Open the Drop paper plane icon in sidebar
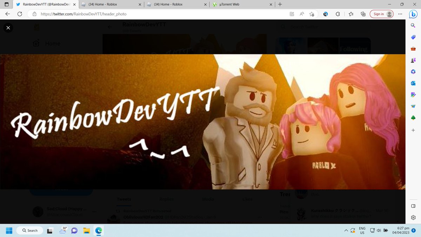The width and height of the screenshot is (421, 237). pyautogui.click(x=413, y=106)
